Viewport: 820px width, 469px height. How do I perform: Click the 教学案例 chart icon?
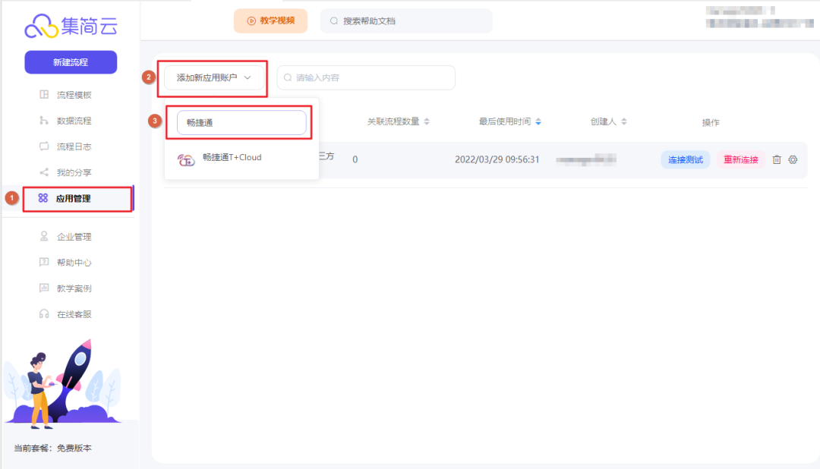pyautogui.click(x=44, y=288)
